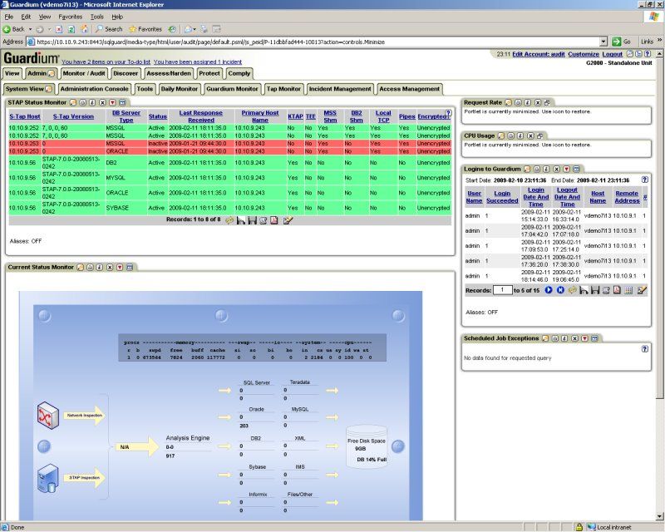Click the Records page number input field

coord(503,290)
